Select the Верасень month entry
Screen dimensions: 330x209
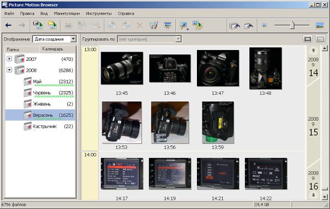(40, 115)
